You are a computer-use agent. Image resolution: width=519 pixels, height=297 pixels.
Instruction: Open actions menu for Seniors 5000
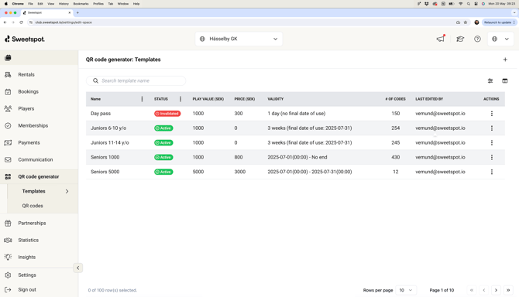[492, 172]
